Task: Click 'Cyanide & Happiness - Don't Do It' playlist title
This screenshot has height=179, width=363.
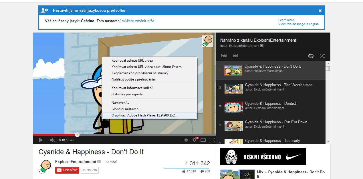Action: click(273, 66)
